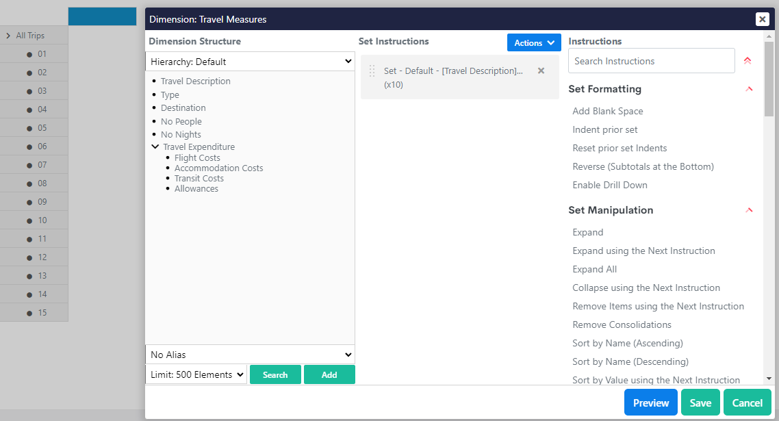
Task: Choose Sort by Name (Ascending) instruction
Action: point(627,343)
